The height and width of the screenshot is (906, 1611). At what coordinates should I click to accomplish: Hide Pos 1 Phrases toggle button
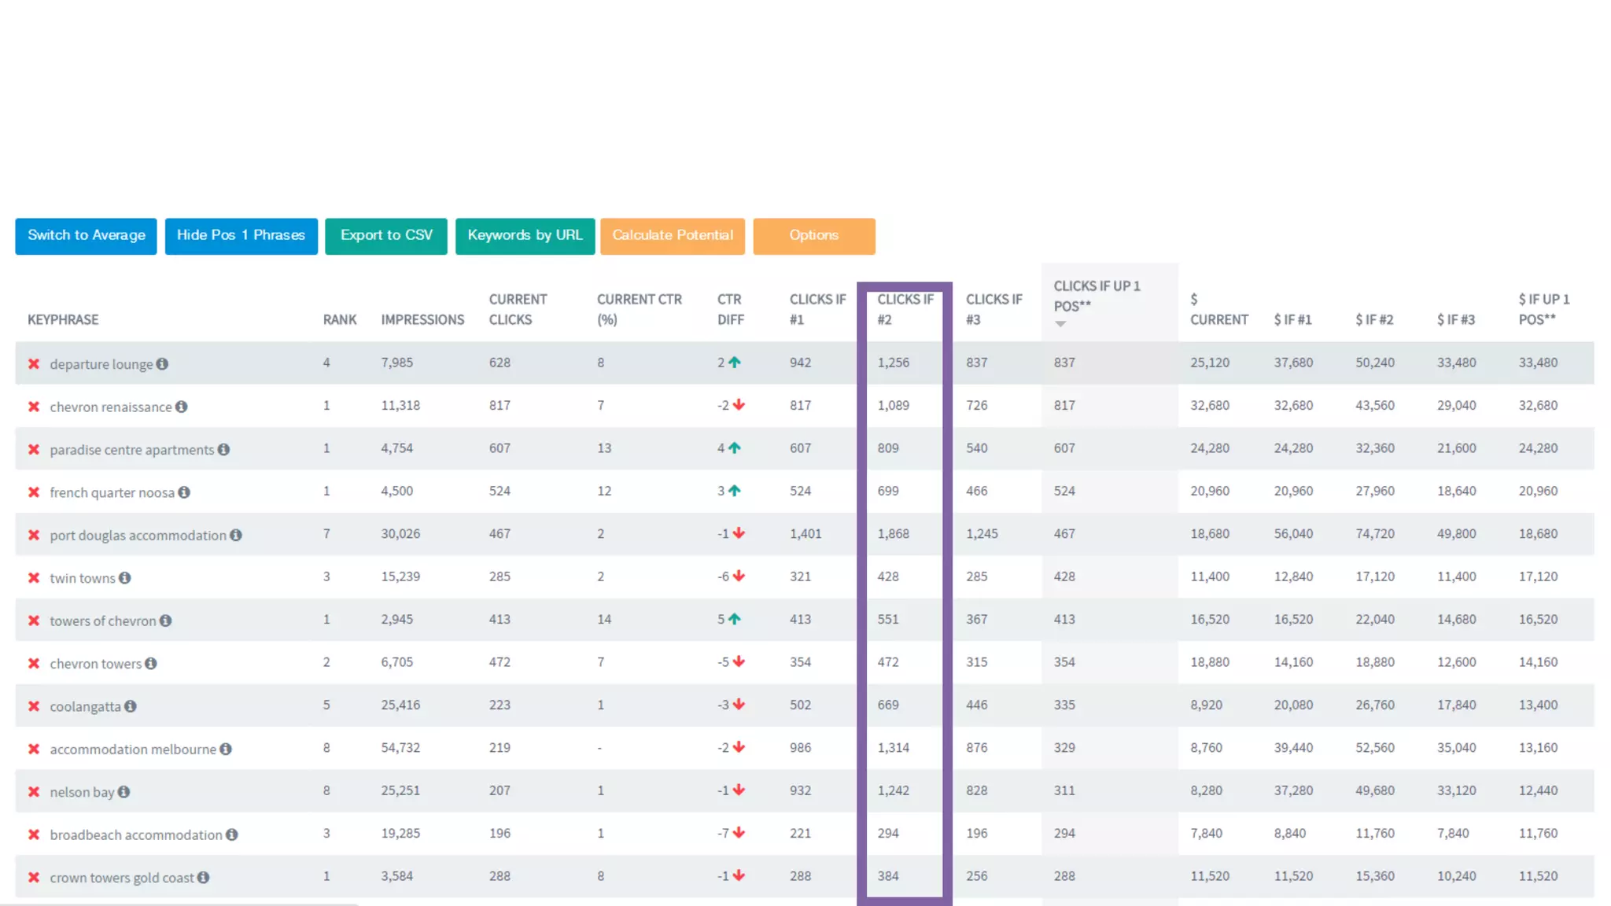click(241, 236)
